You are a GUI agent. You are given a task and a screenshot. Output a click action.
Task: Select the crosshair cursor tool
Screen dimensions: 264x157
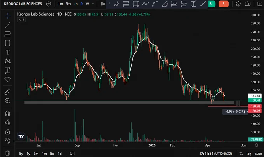point(8,16)
